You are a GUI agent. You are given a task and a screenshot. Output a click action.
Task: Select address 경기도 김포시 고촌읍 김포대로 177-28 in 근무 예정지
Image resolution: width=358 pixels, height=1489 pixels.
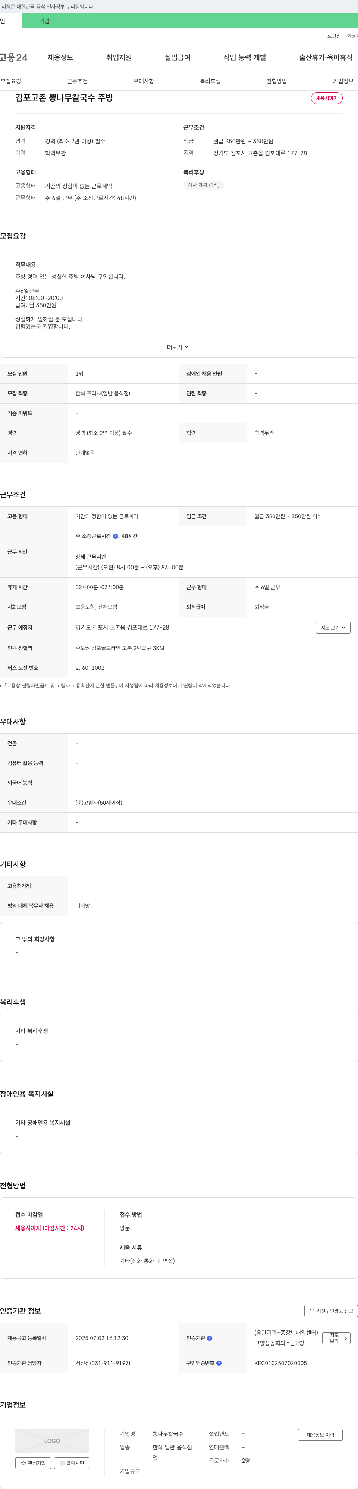[x=122, y=627]
